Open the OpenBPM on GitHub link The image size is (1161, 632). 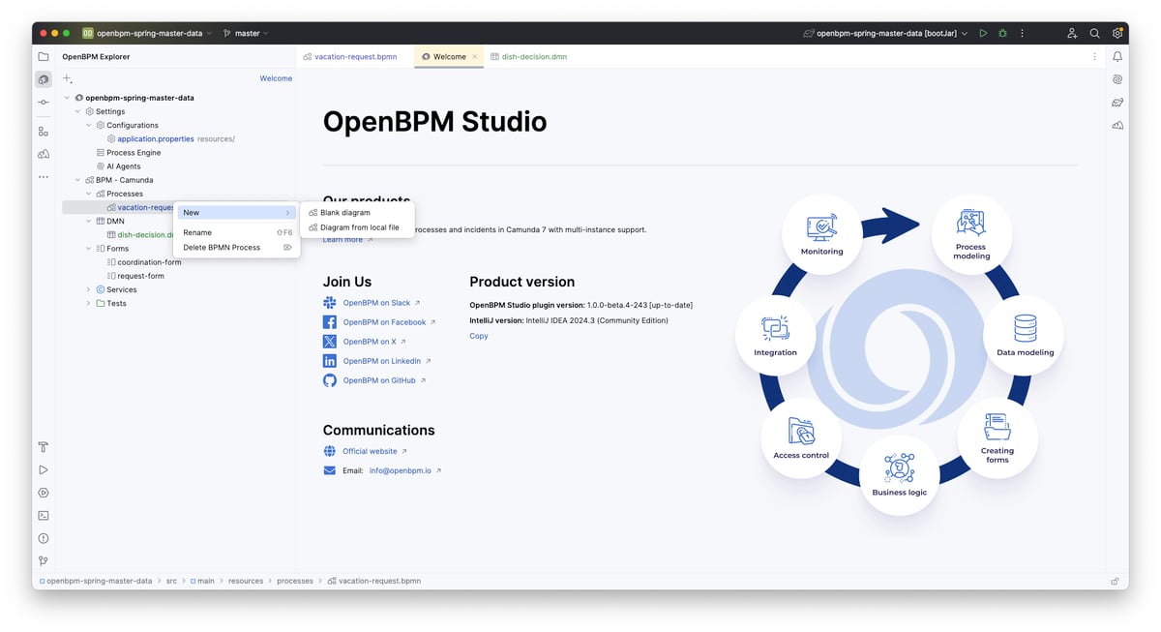[379, 380]
